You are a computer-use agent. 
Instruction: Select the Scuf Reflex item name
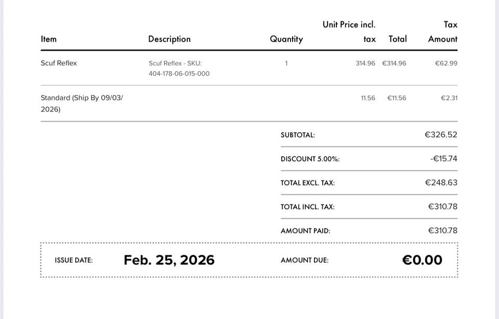(59, 63)
